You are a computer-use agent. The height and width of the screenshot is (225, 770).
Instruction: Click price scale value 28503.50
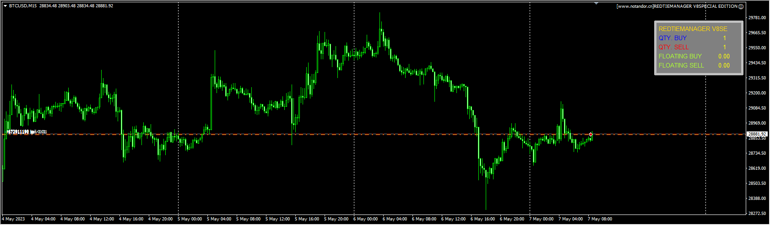757,183
